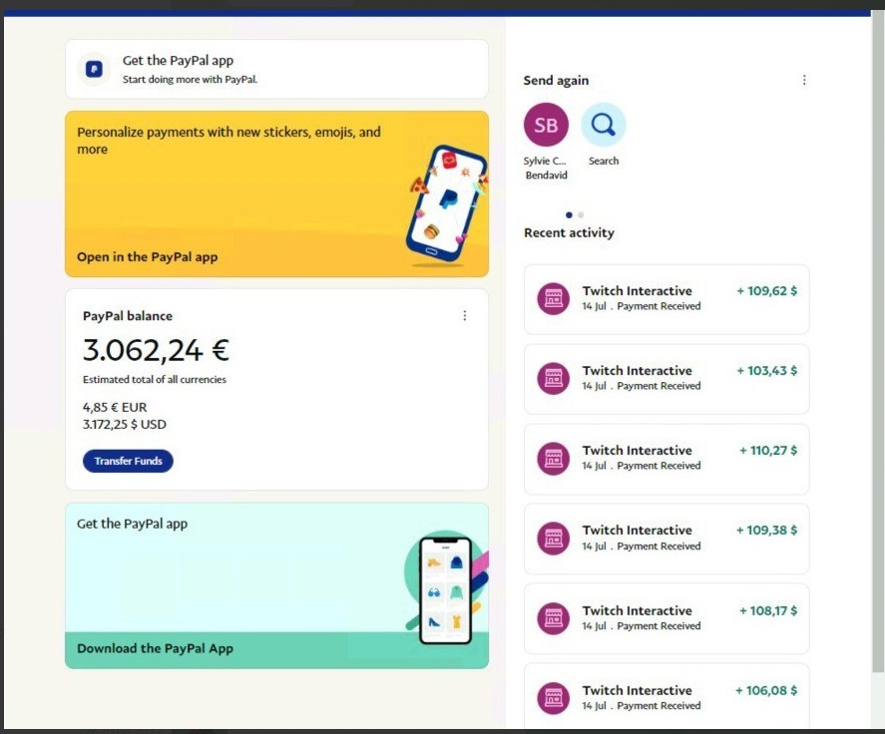Click Download the PayPal App banner text

click(155, 648)
